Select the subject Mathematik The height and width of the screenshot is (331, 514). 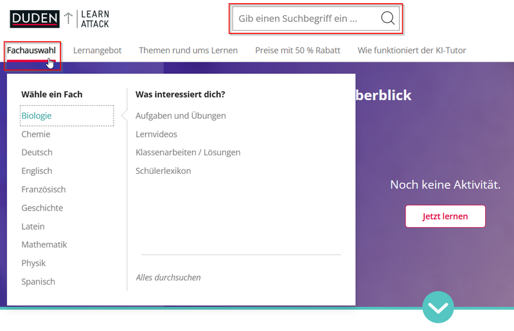[x=44, y=244]
